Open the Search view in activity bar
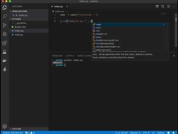 (x=4, y=16)
